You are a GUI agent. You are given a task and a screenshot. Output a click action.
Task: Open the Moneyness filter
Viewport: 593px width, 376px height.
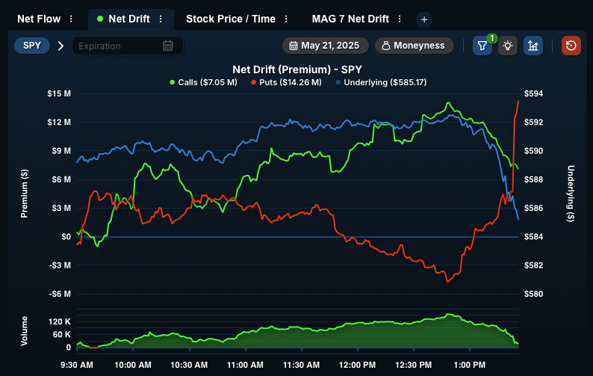[414, 46]
